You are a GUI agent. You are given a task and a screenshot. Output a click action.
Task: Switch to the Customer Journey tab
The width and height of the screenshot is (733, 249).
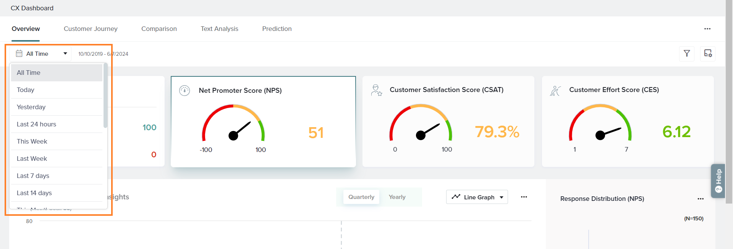click(x=91, y=29)
